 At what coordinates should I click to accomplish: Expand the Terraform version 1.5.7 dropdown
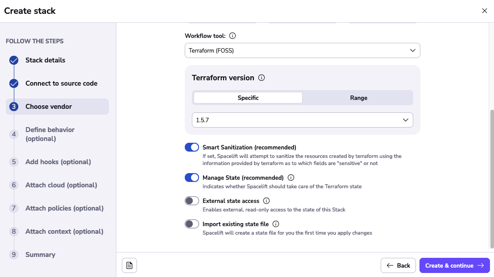[x=302, y=120]
